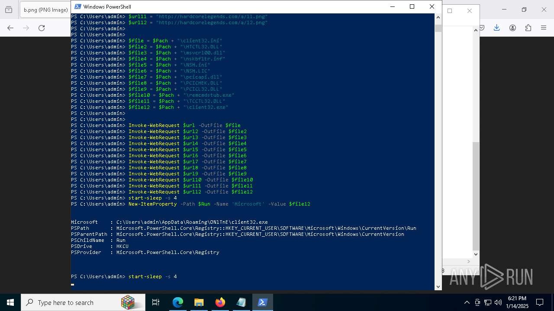Open the Firefox hamburger application menu
The width and height of the screenshot is (554, 311).
point(544,28)
